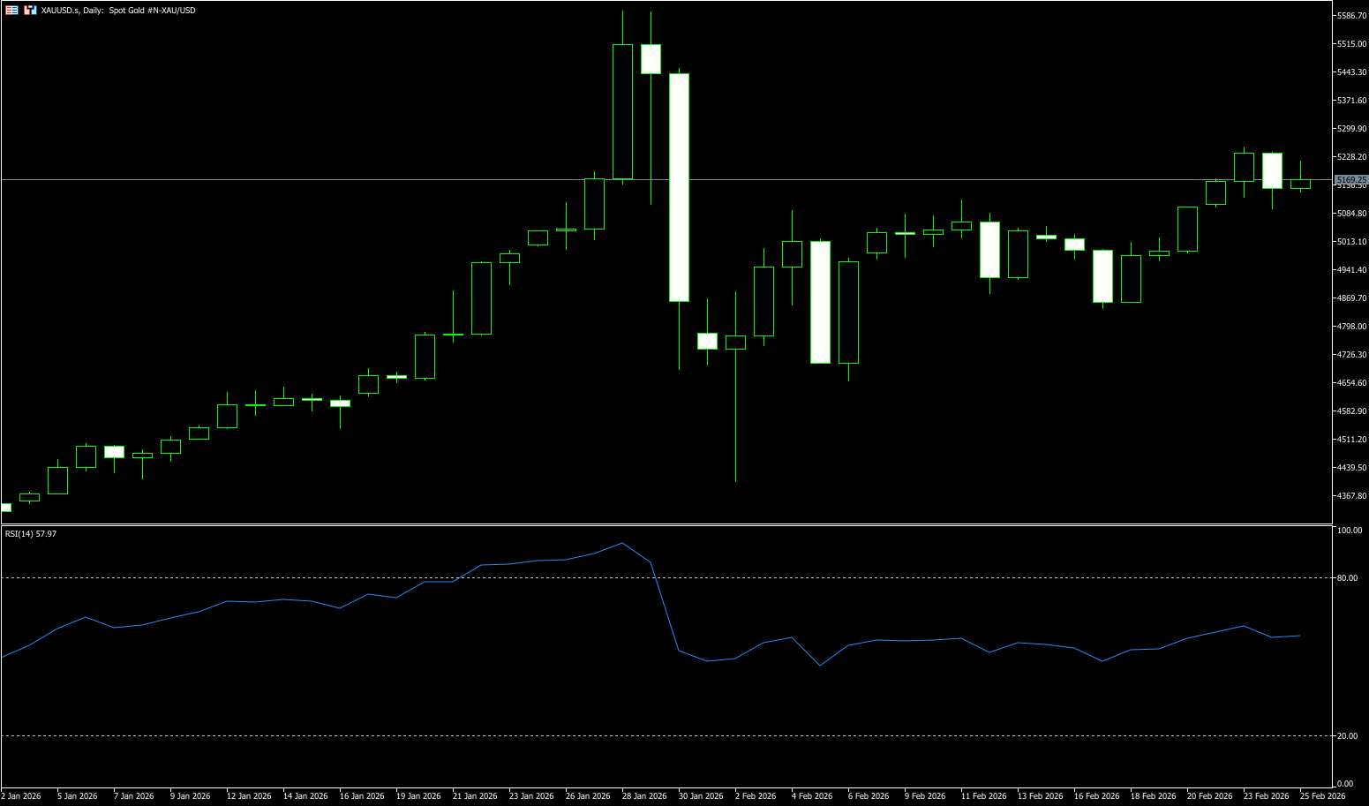Click the tall white candle on 30 Jan 2026
1369x806 pixels.
pyautogui.click(x=679, y=187)
